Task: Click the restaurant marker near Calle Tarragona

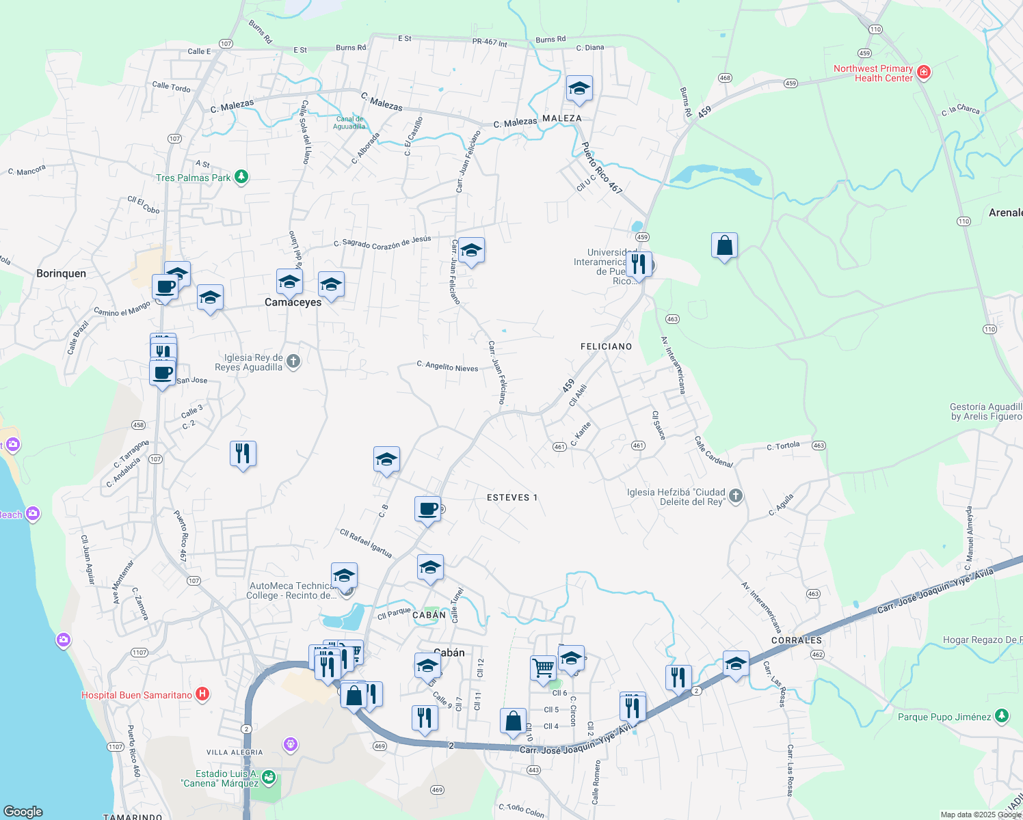Action: click(x=243, y=452)
